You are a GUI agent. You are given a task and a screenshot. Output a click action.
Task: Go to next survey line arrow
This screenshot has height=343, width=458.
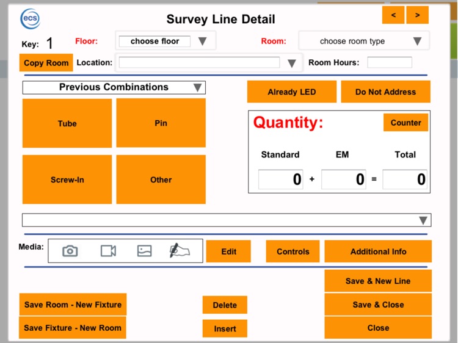[418, 15]
